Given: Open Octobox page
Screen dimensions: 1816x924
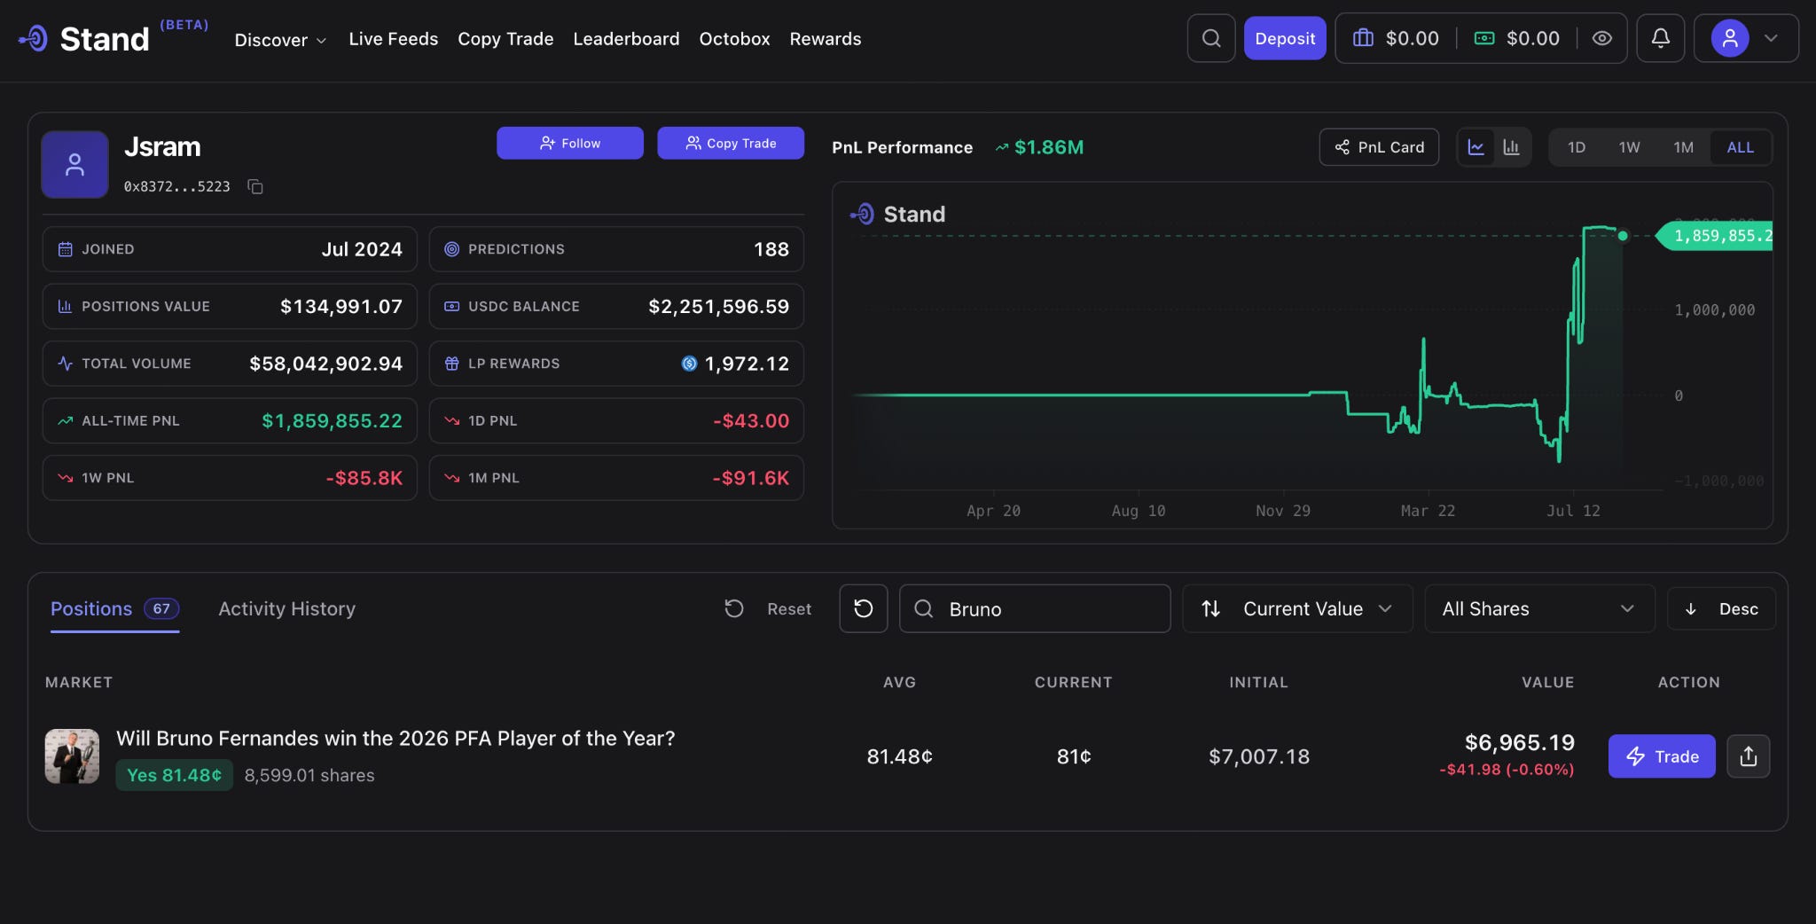Looking at the screenshot, I should [734, 39].
